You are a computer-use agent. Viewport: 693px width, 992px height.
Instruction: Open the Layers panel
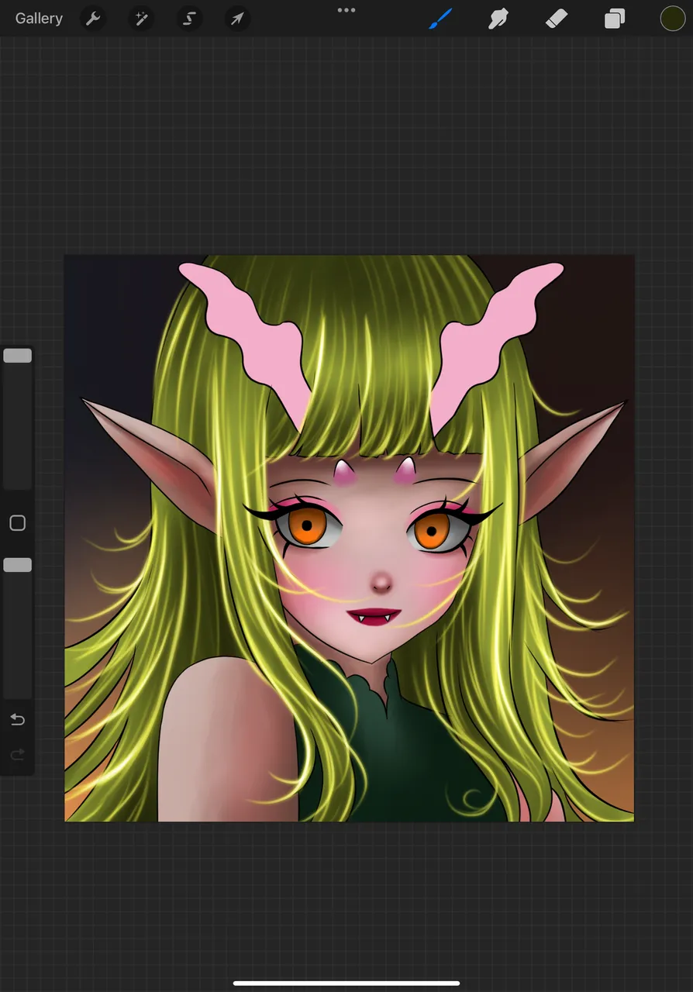(615, 19)
